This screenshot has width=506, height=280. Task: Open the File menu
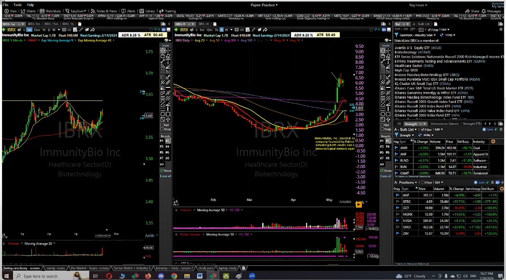5,5
